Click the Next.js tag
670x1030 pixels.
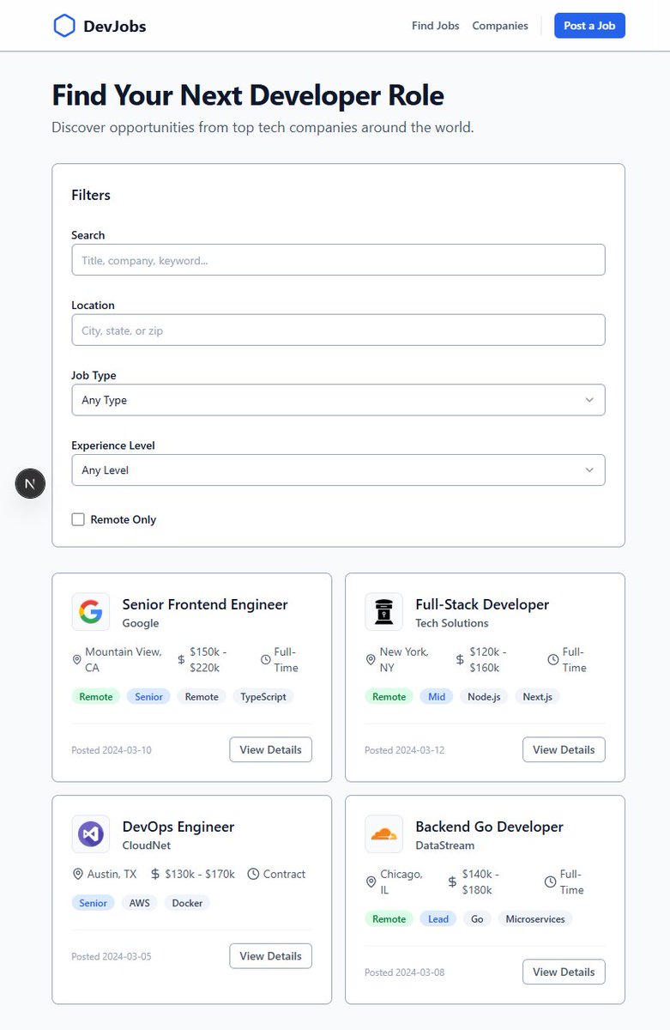(x=538, y=696)
